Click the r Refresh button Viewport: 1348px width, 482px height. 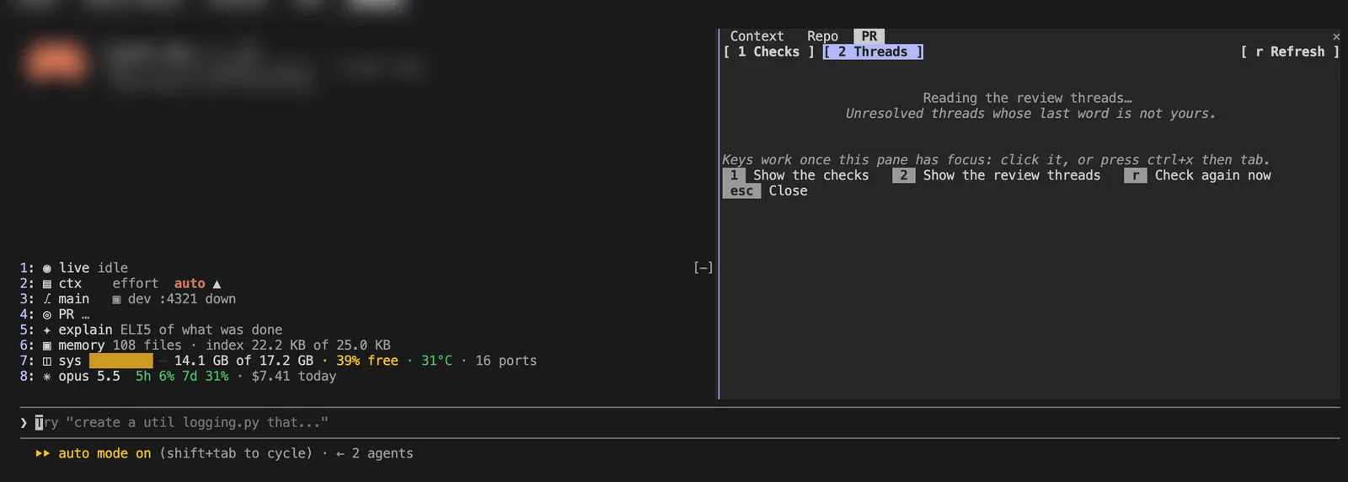pyautogui.click(x=1290, y=51)
